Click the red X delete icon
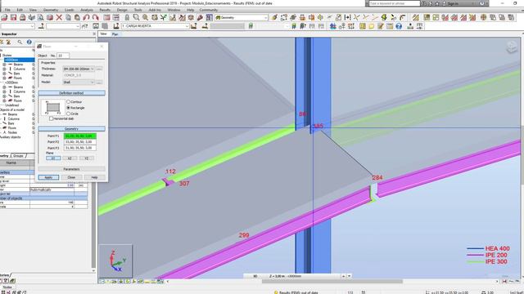This screenshot has width=524, height=294. click(59, 17)
